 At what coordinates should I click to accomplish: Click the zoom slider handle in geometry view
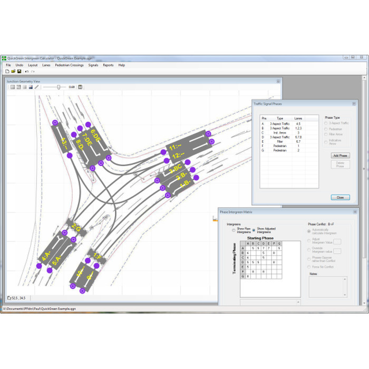tap(58, 87)
